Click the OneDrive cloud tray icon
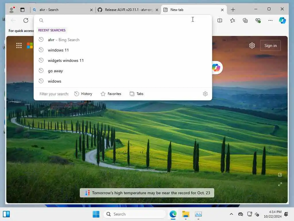Image resolution: width=294 pixels, height=221 pixels. (x=241, y=214)
